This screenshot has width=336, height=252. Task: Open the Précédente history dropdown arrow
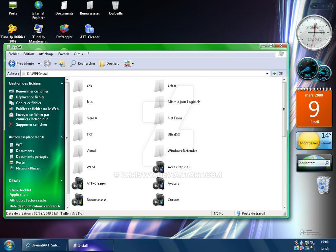click(x=39, y=64)
